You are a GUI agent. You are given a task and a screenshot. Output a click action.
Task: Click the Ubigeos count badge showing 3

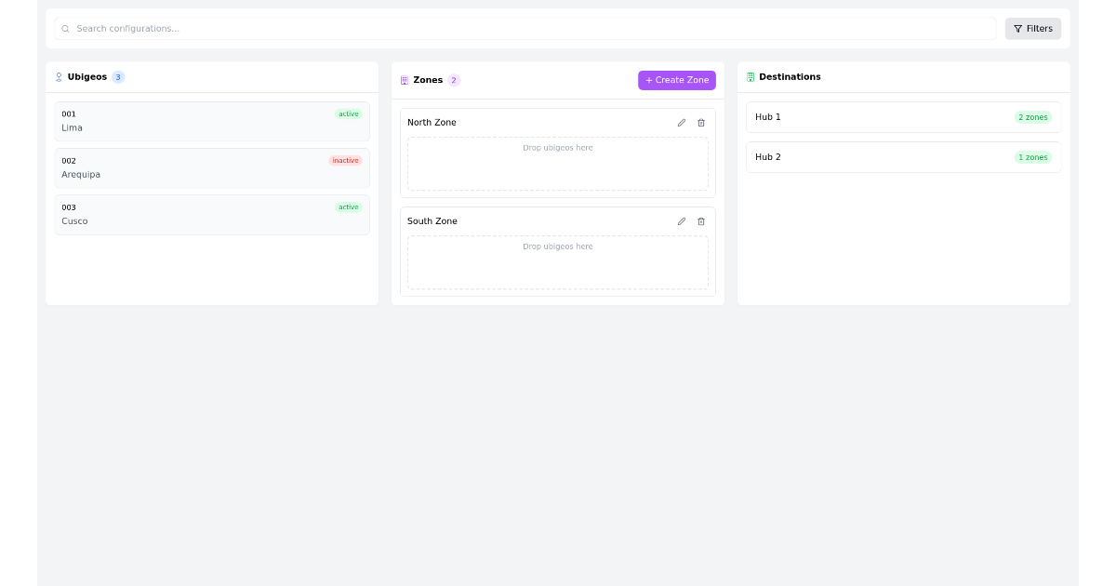coord(117,76)
